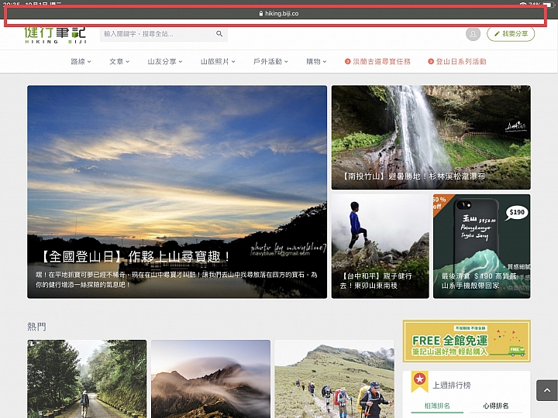Expand the 購物 dropdown menu

316,61
